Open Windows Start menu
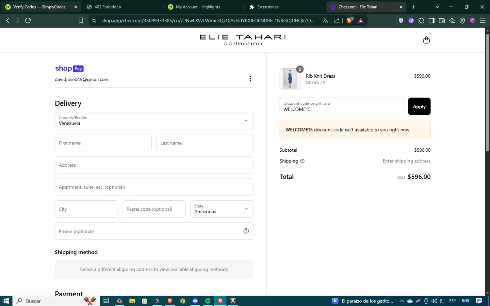This screenshot has height=306, width=490. pyautogui.click(x=6, y=301)
